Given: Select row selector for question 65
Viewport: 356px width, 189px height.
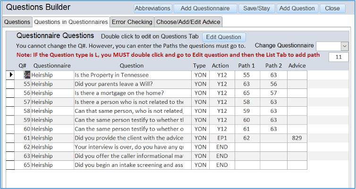Looking at the screenshot, I should click(10, 165).
